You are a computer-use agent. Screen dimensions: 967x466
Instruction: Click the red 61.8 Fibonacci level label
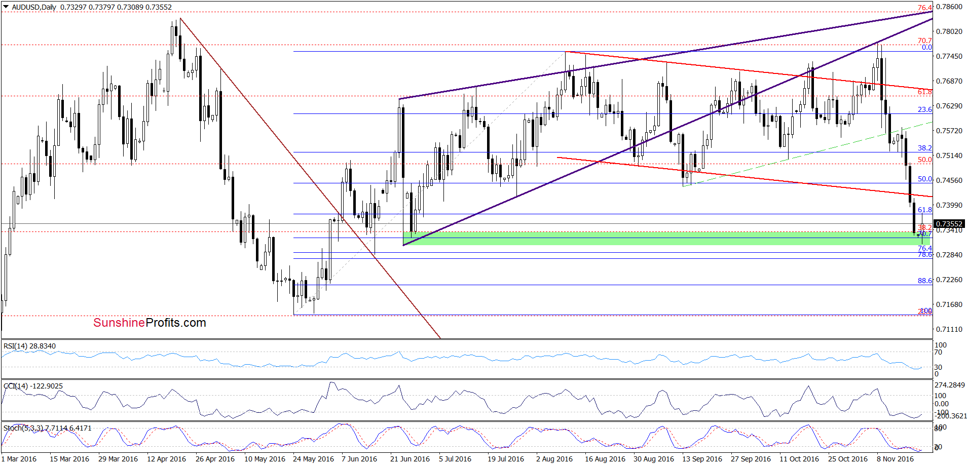point(925,92)
